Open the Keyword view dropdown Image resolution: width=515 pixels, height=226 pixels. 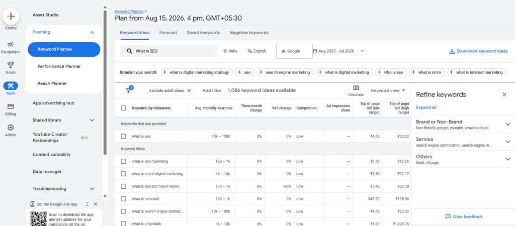tap(388, 90)
